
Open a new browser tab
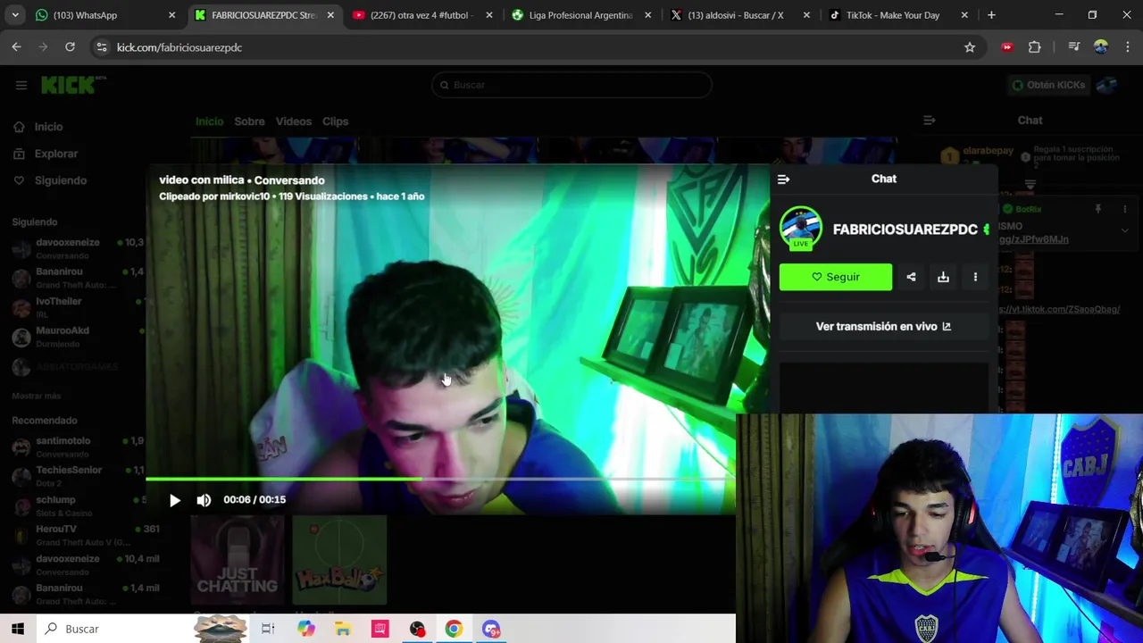(x=991, y=15)
